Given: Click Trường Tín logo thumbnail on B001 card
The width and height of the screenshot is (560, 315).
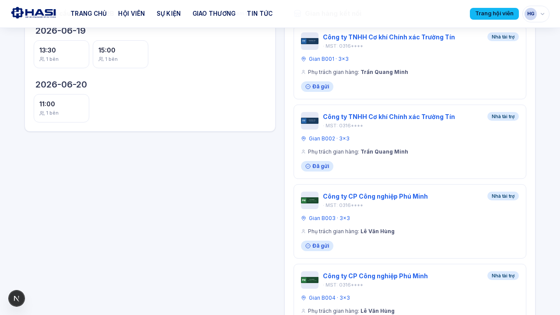Looking at the screenshot, I should 310,41.
